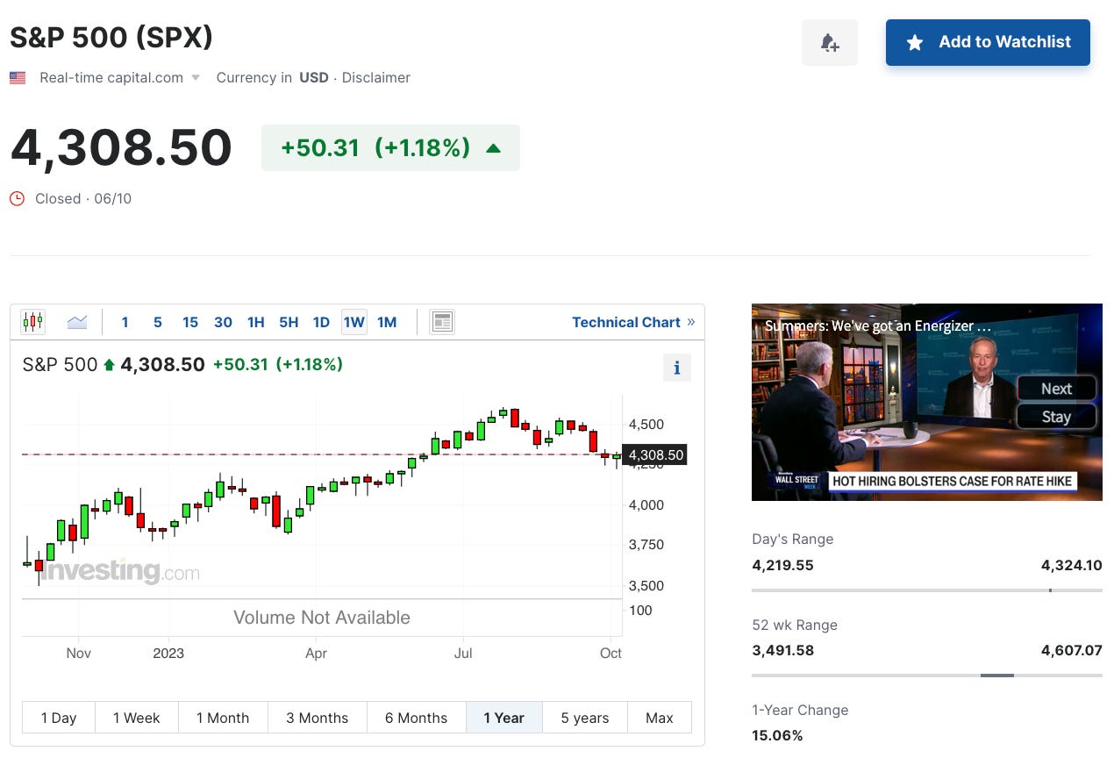Click the Day's Range high value 4,324.10
This screenshot has width=1114, height=765.
(x=1072, y=565)
